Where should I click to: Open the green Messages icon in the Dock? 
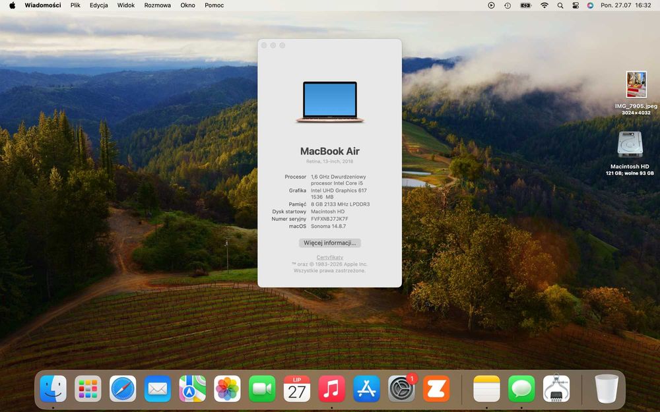521,389
